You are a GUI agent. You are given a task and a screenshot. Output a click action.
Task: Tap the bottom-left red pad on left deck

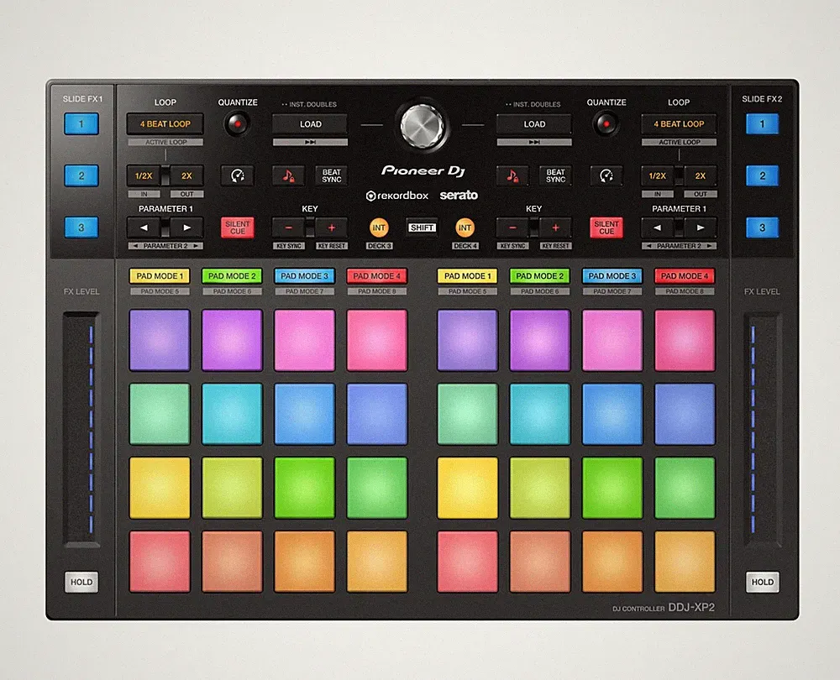(x=160, y=561)
